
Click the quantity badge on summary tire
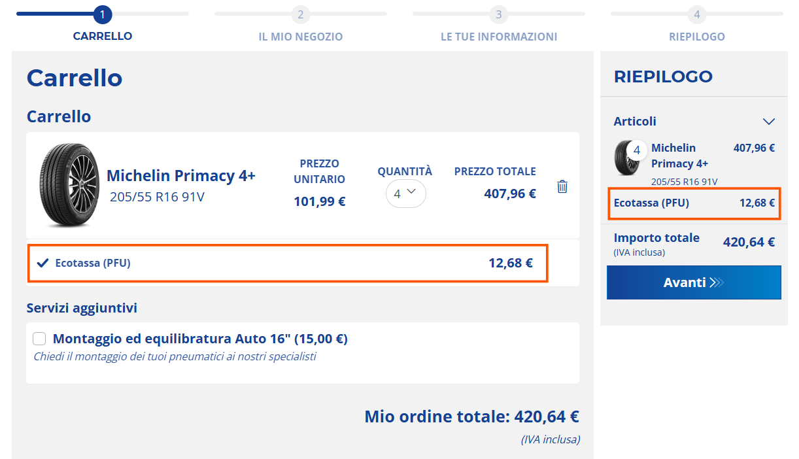click(x=637, y=150)
